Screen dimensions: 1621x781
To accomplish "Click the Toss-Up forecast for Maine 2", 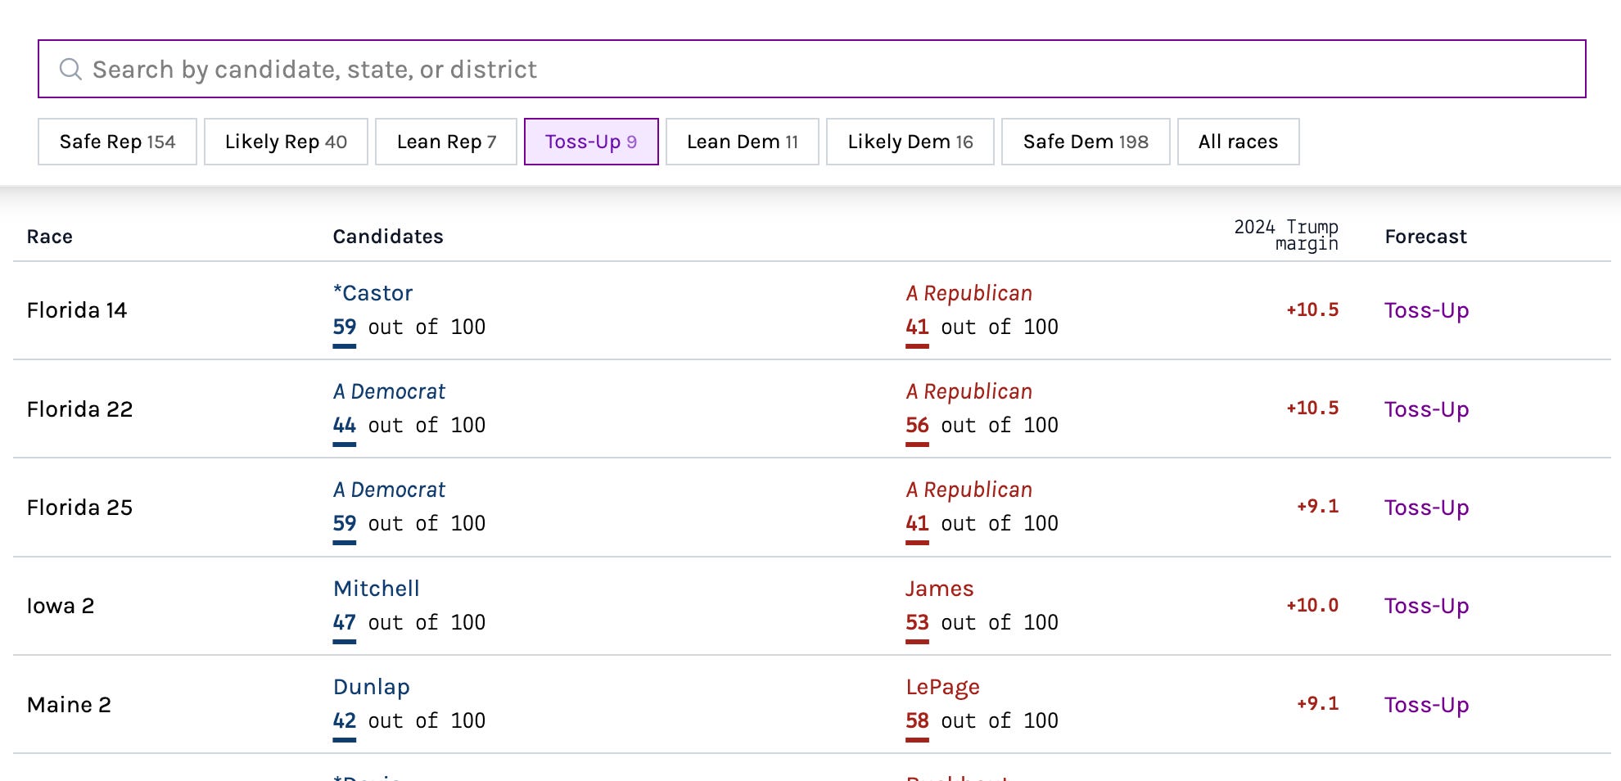I will 1427,705.
